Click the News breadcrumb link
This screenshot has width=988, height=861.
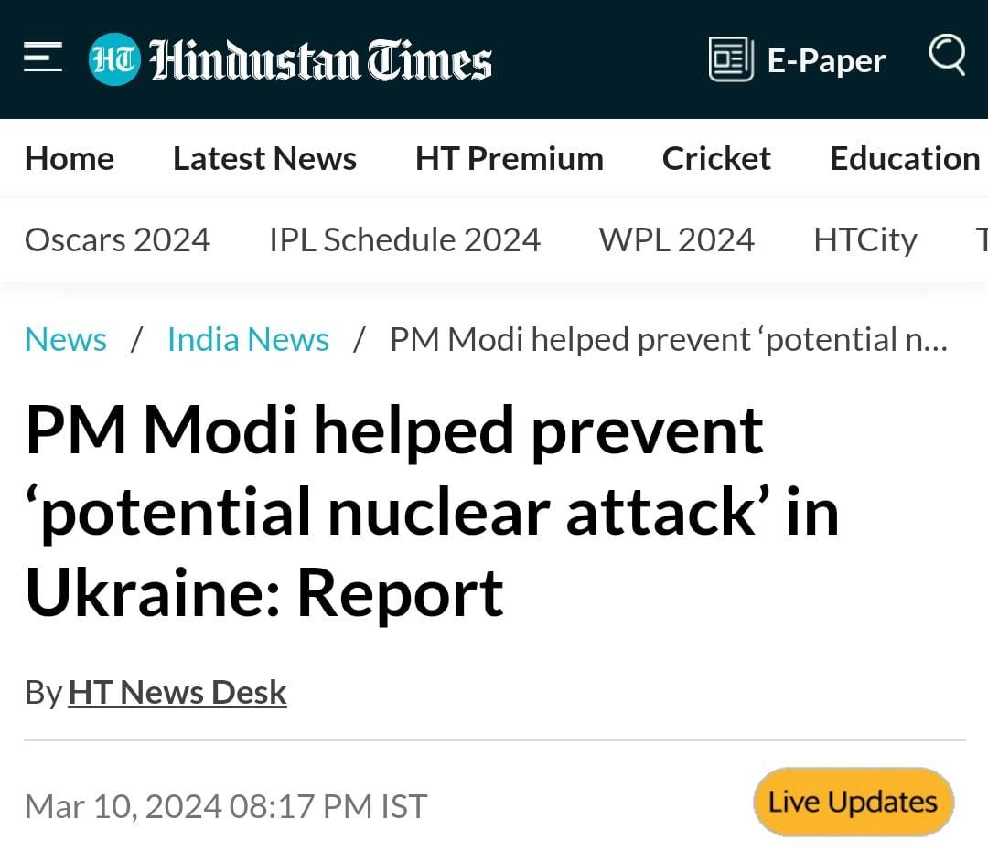[x=66, y=339]
